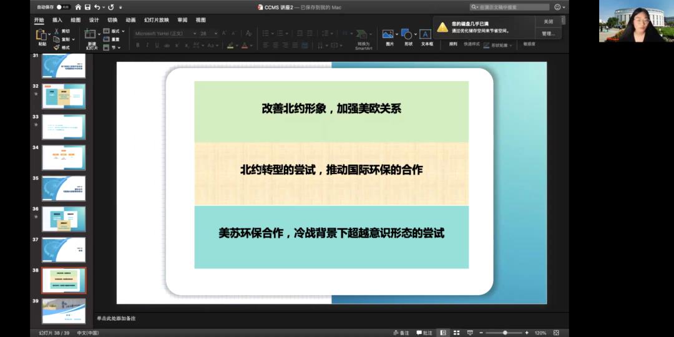
Task: Switch to the 幻灯片放映 tab
Action: (x=156, y=20)
